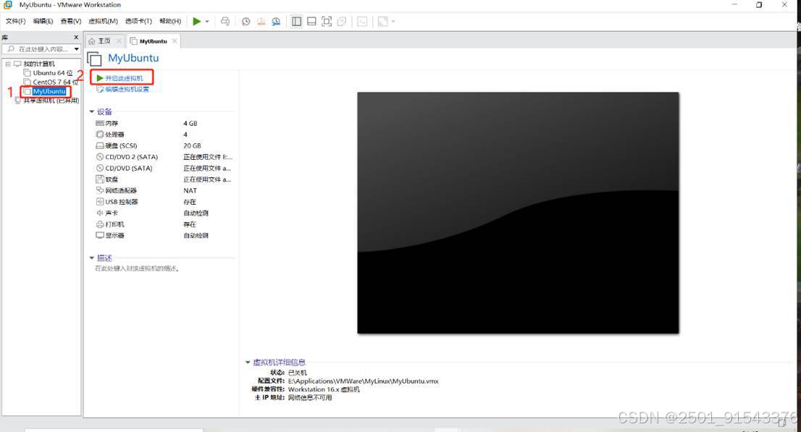Click the 显示器 display device row
Image resolution: width=801 pixels, height=432 pixels.
(164, 236)
